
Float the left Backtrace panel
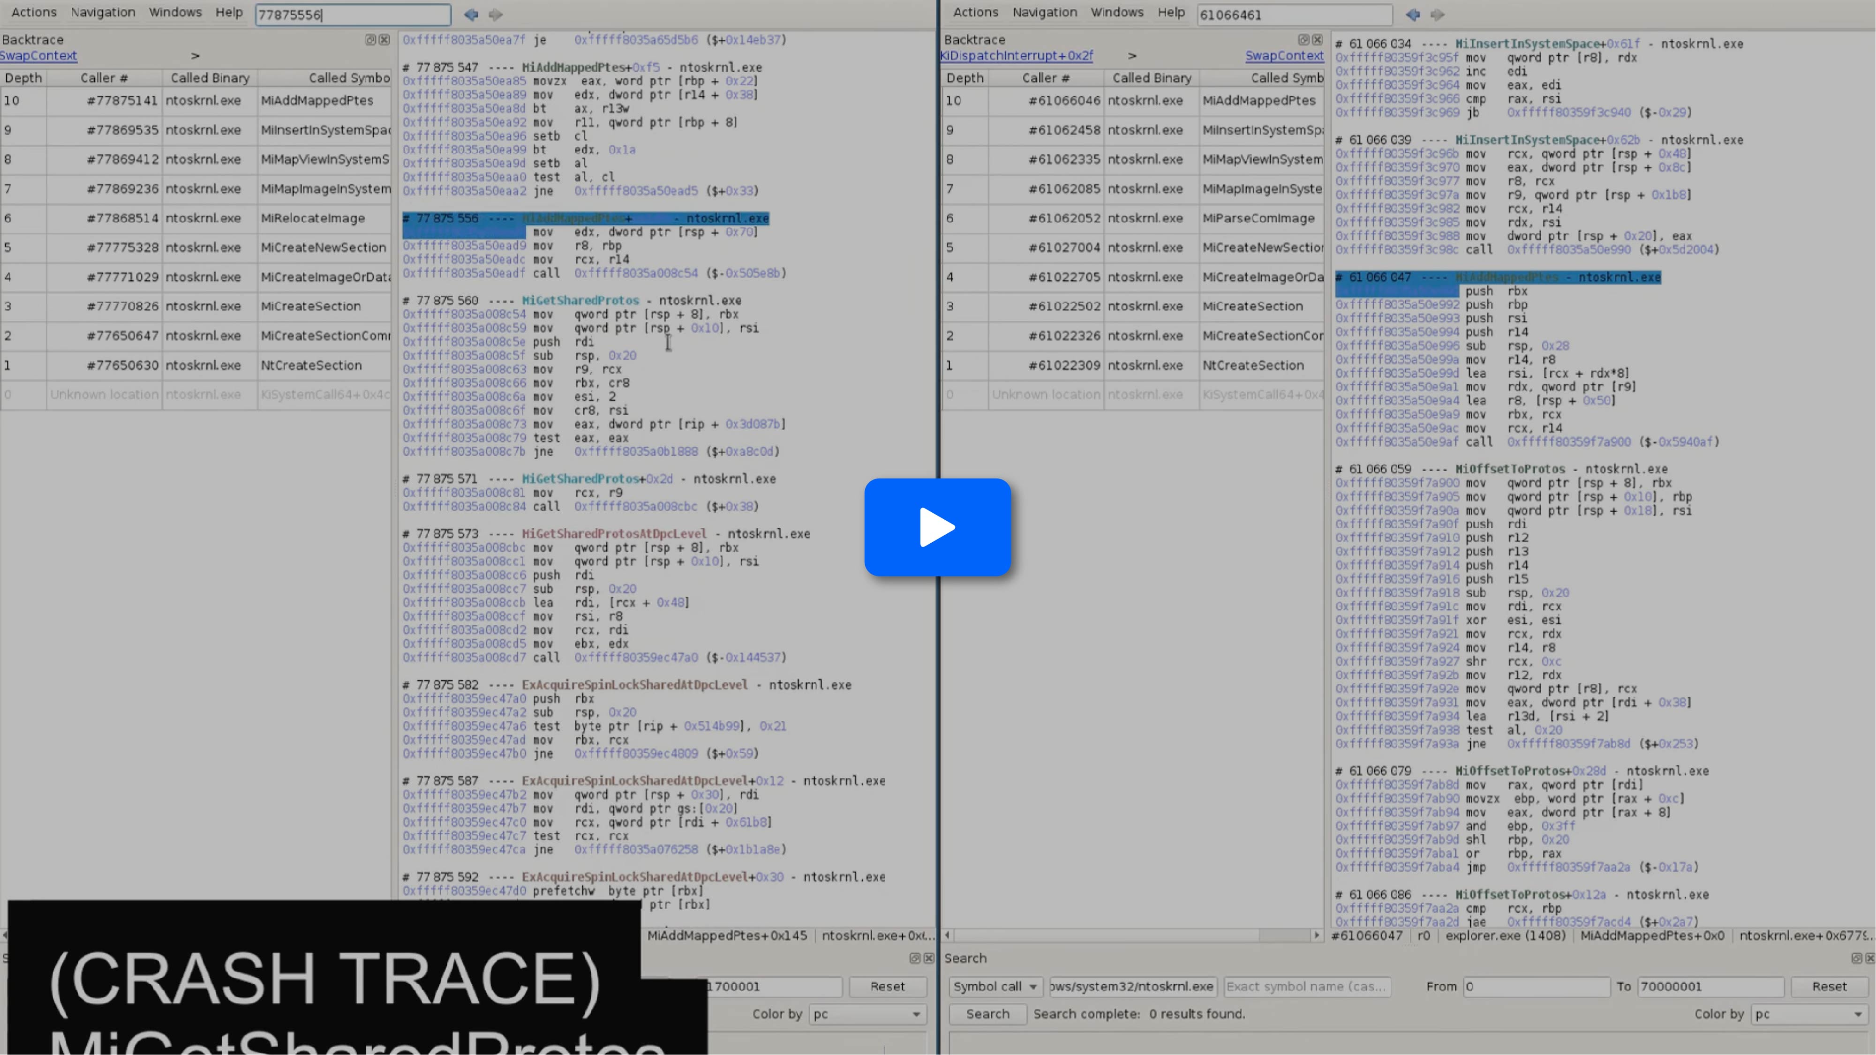[370, 39]
